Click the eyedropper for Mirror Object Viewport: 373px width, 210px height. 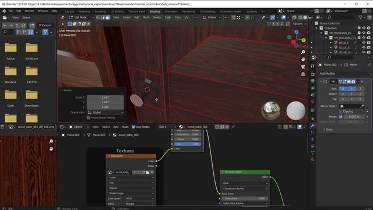point(362,106)
